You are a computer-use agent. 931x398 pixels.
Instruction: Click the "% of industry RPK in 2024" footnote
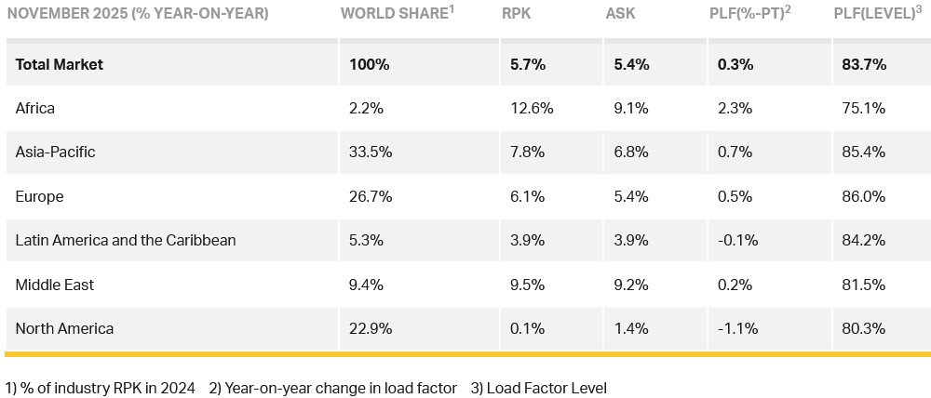pyautogui.click(x=100, y=388)
